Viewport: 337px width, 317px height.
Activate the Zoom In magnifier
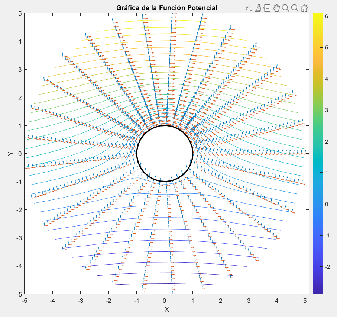coord(285,7)
